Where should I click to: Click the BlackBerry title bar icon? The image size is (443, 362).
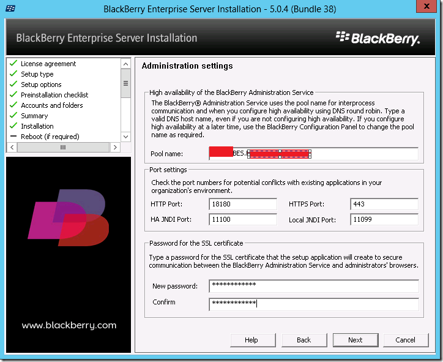point(10,9)
